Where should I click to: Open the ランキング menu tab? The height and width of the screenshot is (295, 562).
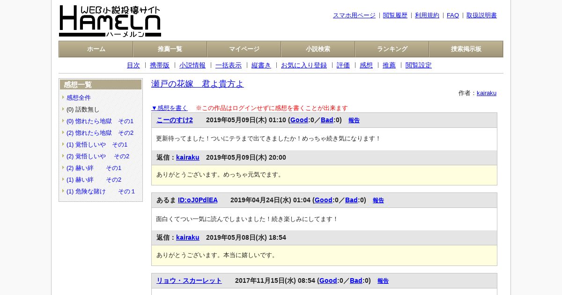tap(392, 49)
